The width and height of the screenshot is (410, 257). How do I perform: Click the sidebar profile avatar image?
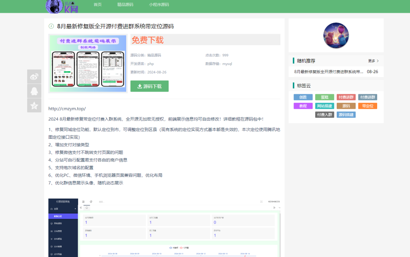coord(336,36)
